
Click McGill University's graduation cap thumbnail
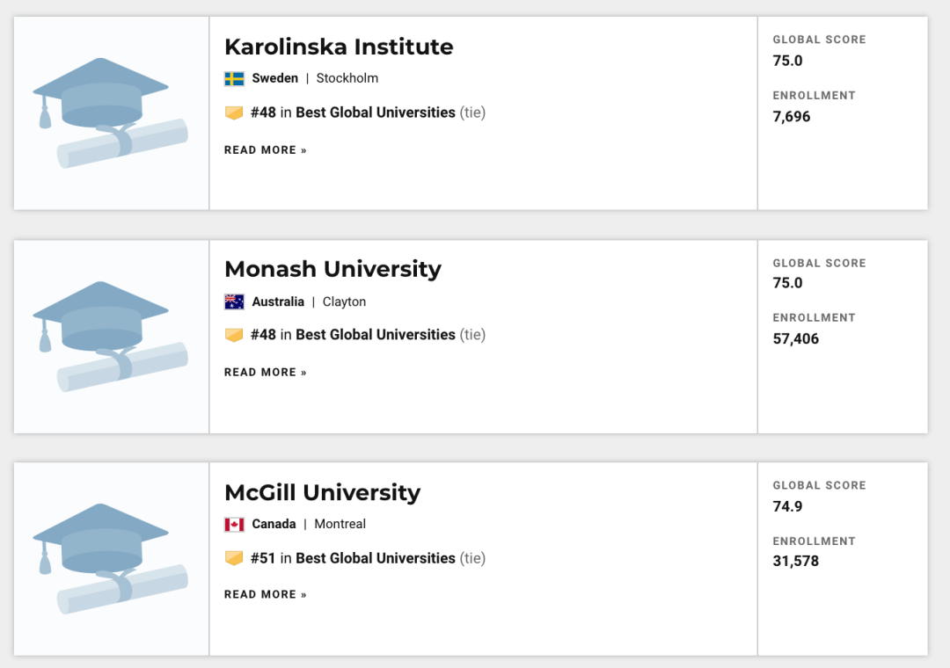[111, 558]
